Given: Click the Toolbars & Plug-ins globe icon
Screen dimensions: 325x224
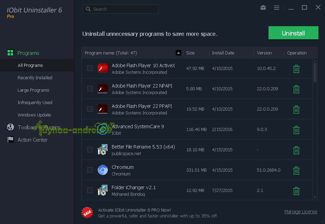Looking at the screenshot, I should (x=10, y=127).
